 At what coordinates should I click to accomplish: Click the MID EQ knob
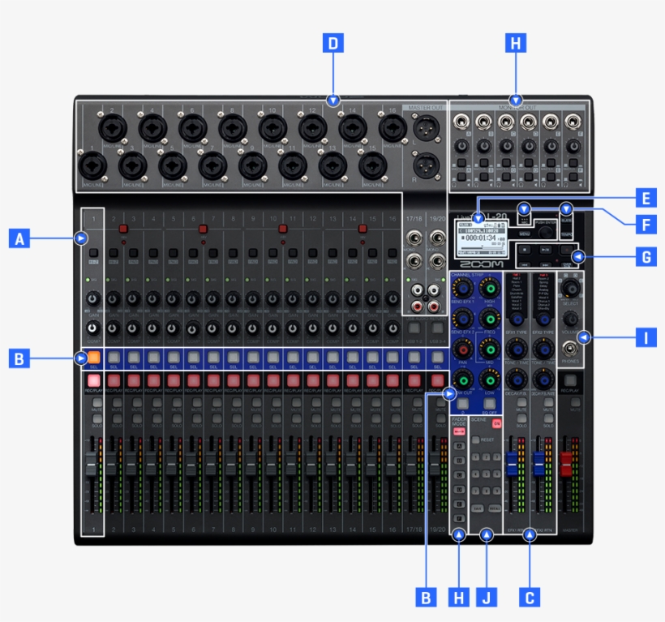(490, 349)
